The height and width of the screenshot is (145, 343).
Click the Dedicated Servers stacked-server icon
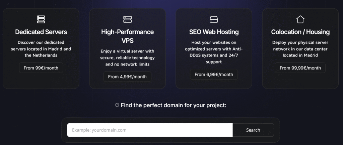(x=41, y=19)
